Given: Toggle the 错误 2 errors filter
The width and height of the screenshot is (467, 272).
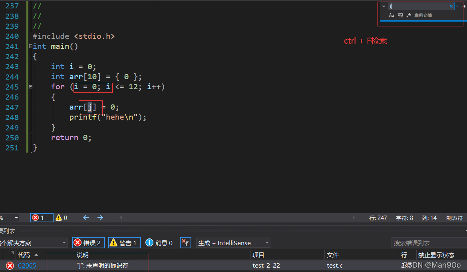Looking at the screenshot, I should [88, 243].
